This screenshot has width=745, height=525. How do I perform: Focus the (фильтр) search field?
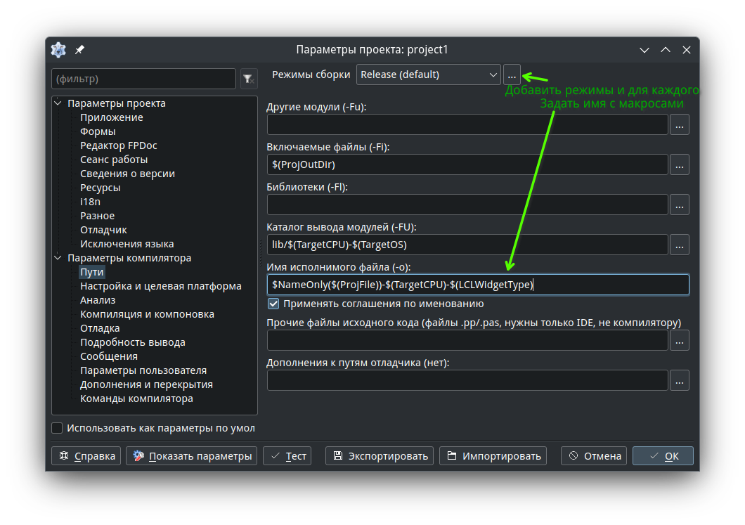click(x=143, y=79)
